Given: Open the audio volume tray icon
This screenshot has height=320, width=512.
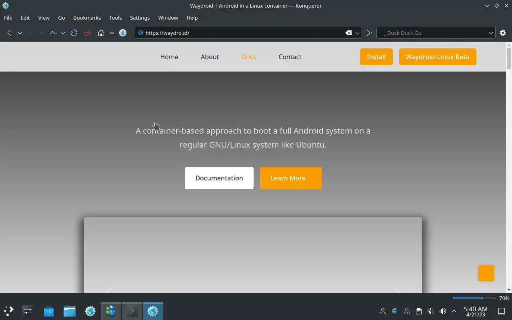Looking at the screenshot, I should 443,311.
